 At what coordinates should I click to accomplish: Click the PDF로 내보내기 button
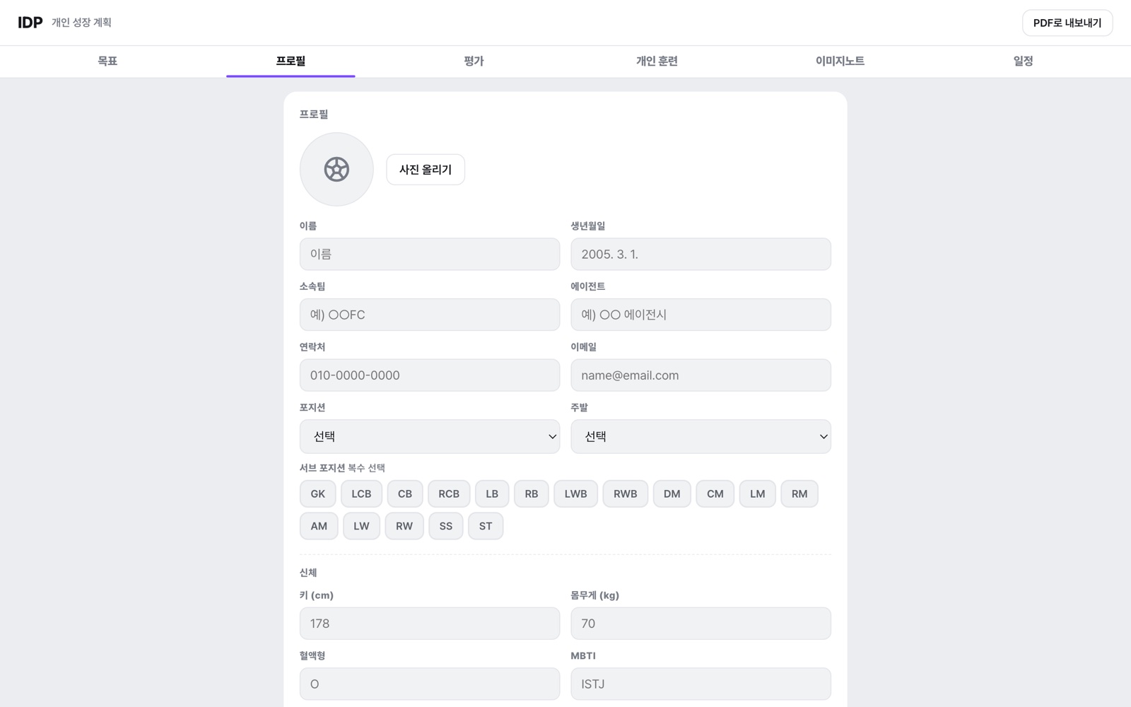[1067, 23]
